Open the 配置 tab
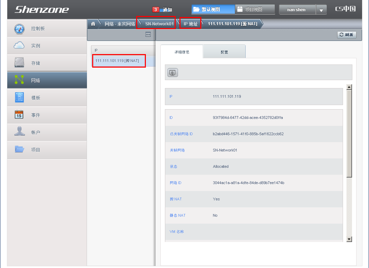This screenshot has width=369, height=268. click(225, 52)
